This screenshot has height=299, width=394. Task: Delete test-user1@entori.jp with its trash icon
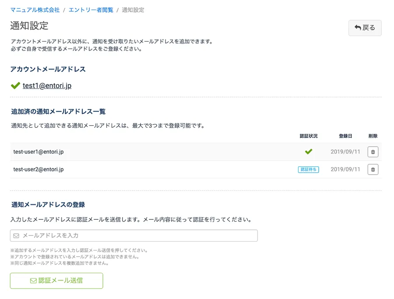tap(373, 152)
